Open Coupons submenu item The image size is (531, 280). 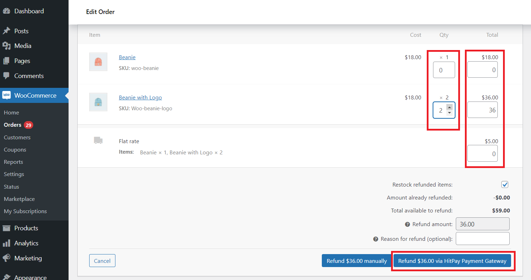15,150
